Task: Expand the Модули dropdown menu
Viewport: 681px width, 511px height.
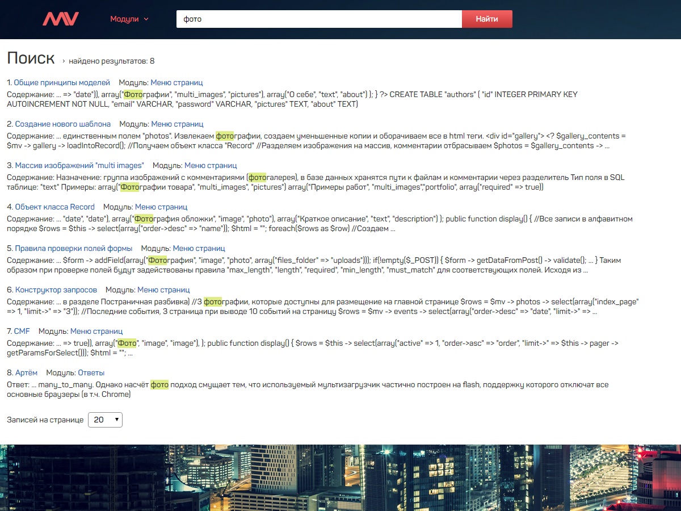Action: (x=129, y=19)
